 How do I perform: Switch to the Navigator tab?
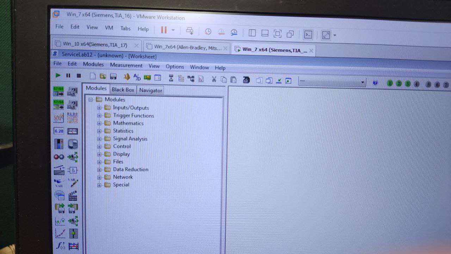[150, 90]
